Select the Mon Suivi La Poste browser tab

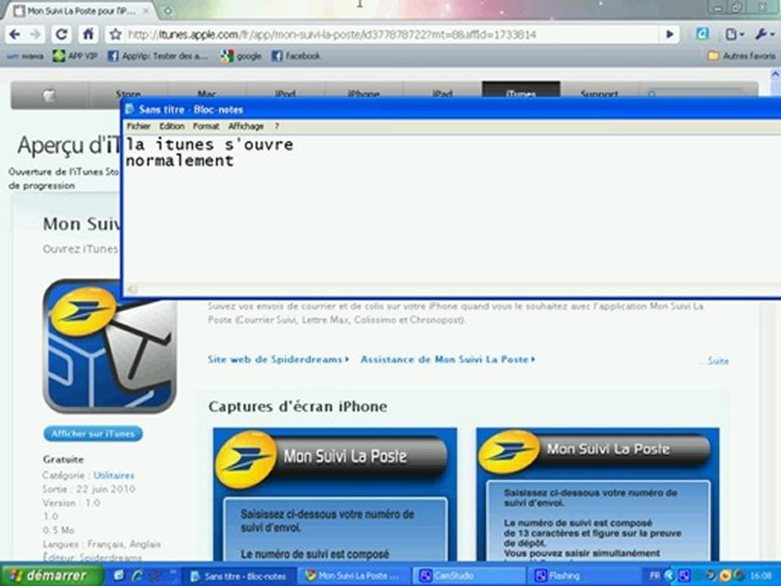(x=80, y=11)
